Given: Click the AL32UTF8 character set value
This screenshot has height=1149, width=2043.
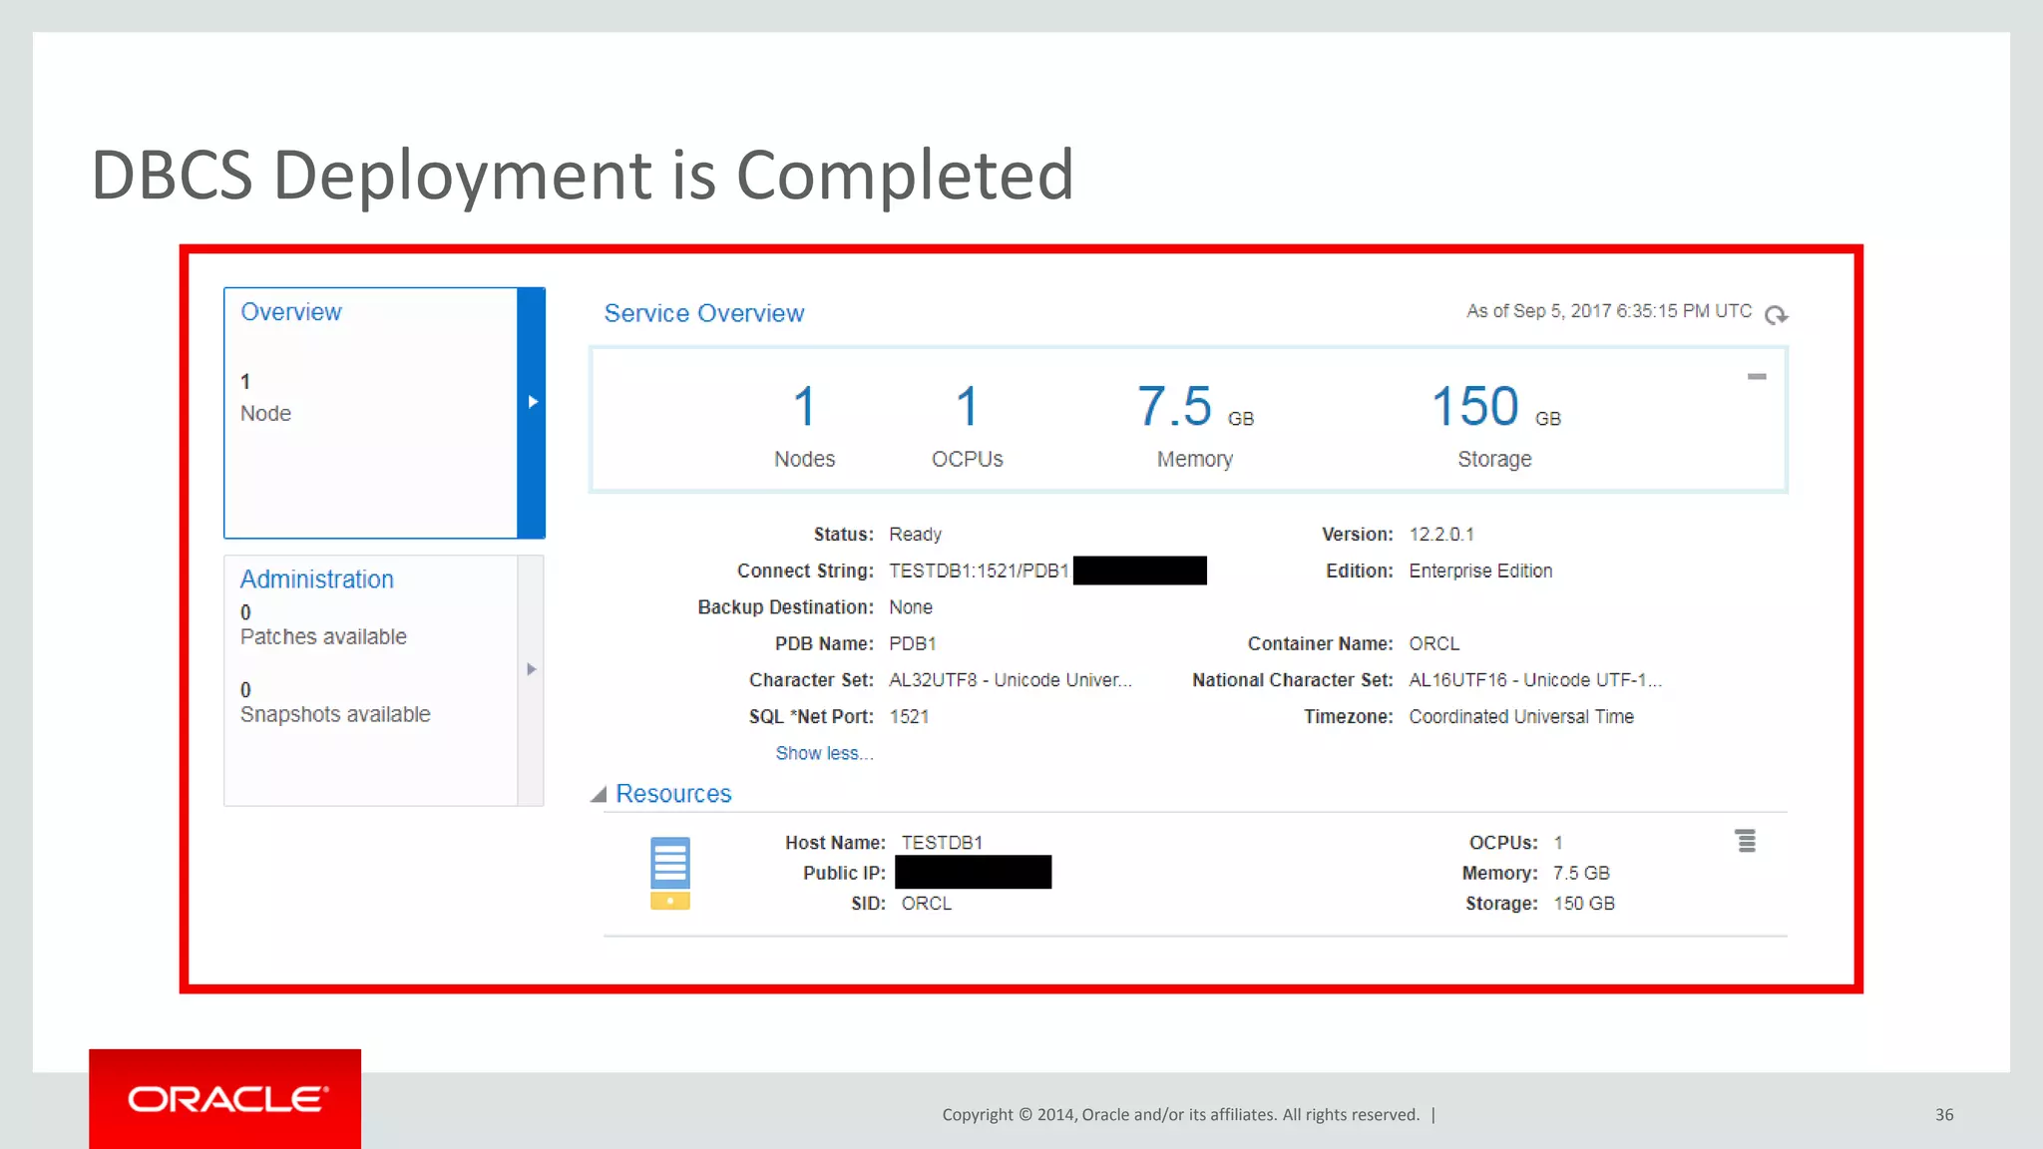Looking at the screenshot, I should click(1011, 680).
